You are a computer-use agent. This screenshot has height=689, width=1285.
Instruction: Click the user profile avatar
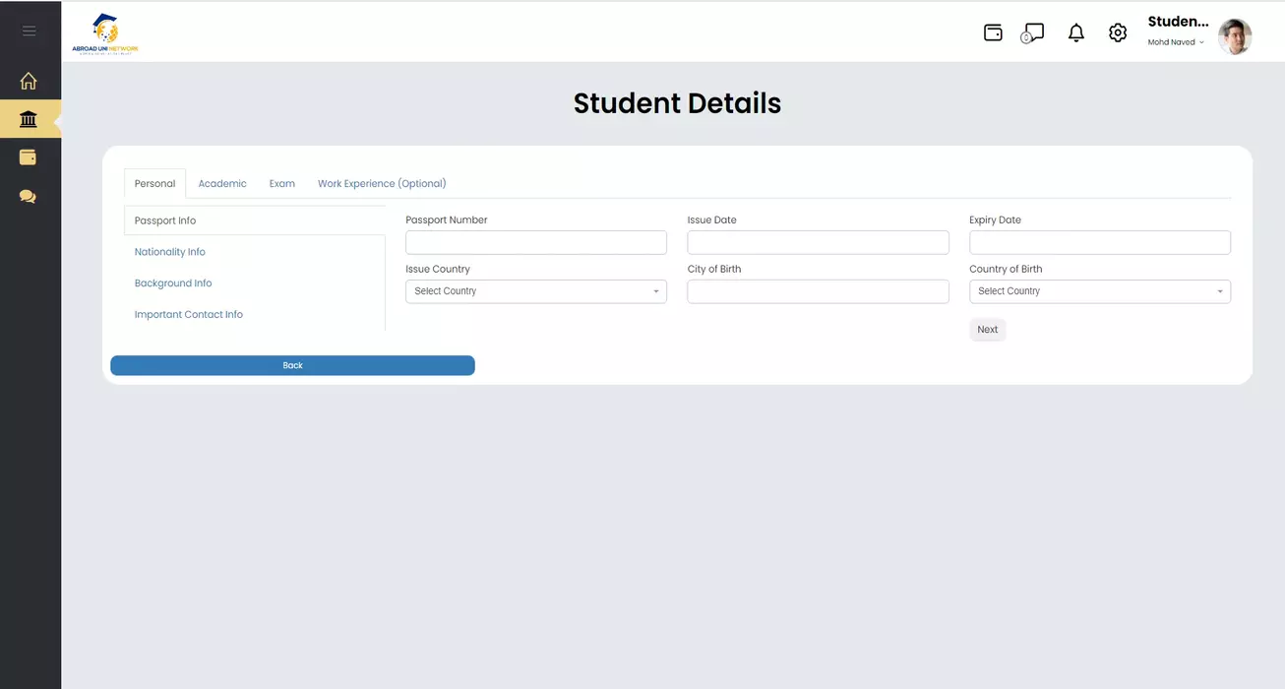point(1234,36)
